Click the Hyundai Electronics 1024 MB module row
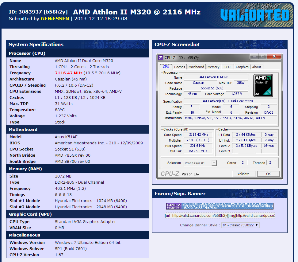 pyautogui.click(x=78, y=201)
